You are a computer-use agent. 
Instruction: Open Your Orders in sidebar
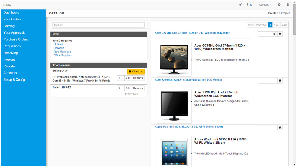pyautogui.click(x=12, y=19)
